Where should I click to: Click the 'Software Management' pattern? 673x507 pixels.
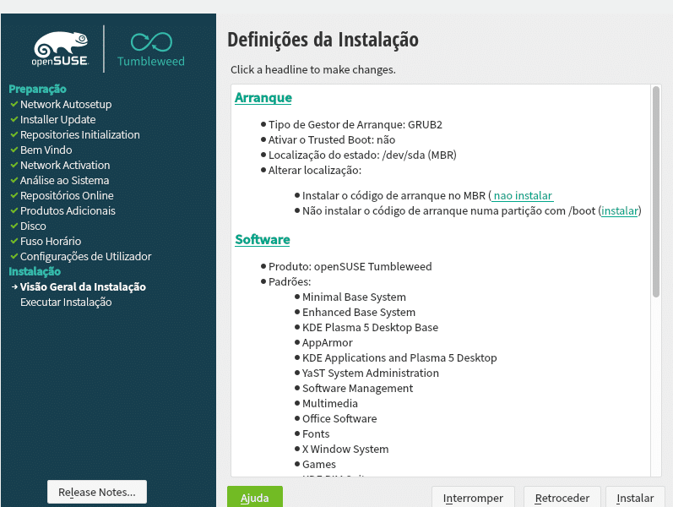pos(357,389)
